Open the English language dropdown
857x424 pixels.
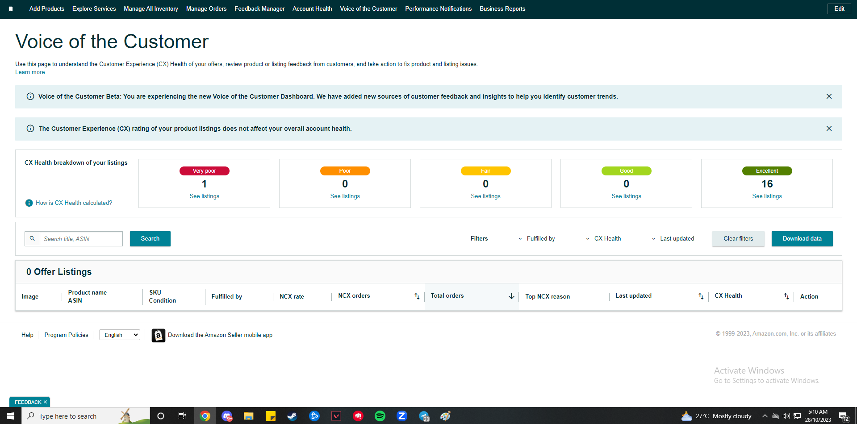click(x=120, y=335)
